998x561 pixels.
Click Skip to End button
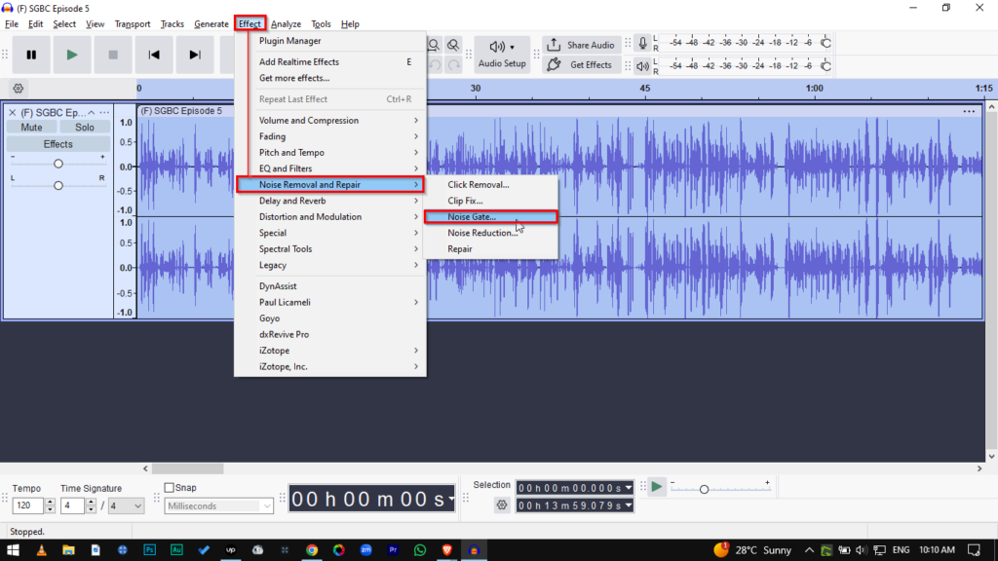click(x=195, y=56)
